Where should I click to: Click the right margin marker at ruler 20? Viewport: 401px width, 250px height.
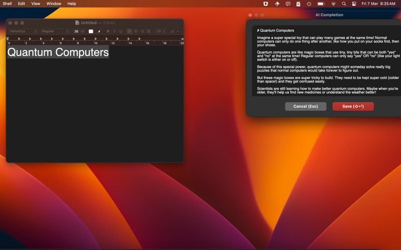click(182, 39)
